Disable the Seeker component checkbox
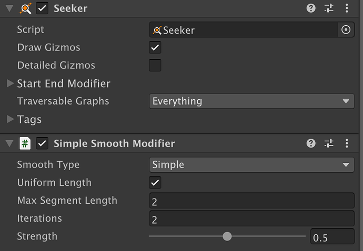The image size is (363, 251). 42,8
